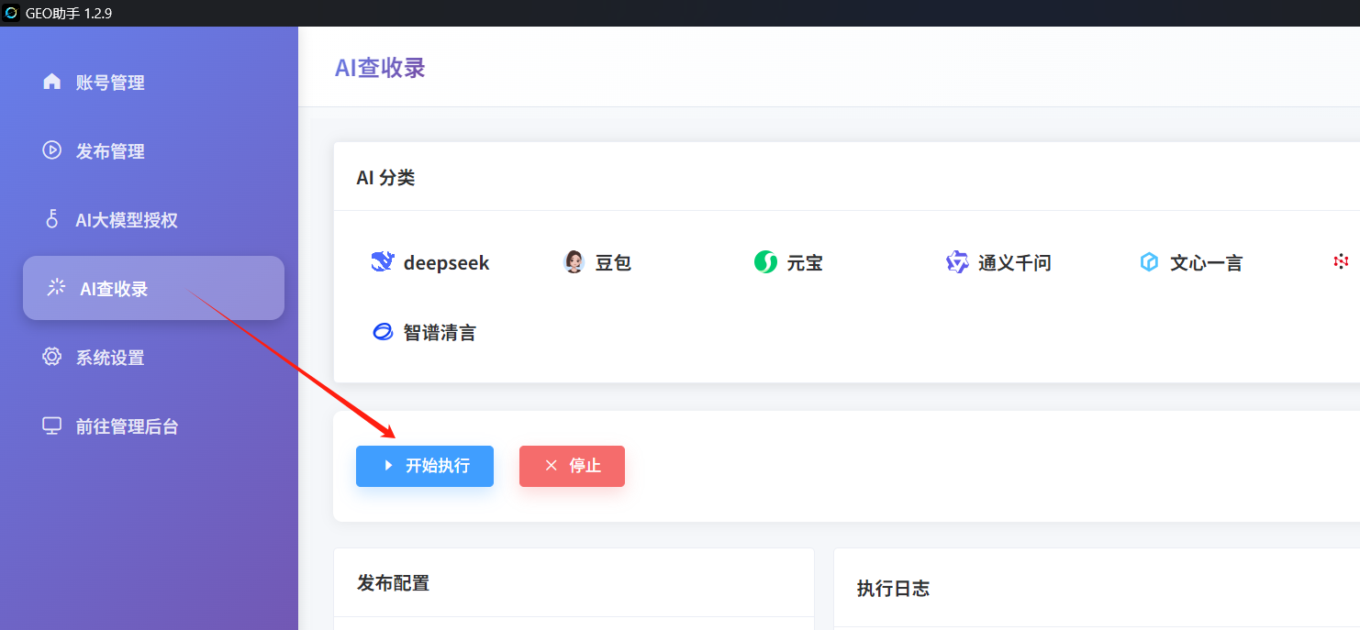The height and width of the screenshot is (630, 1360).
Task: Click the home icon beside 账号管理
Action: click(x=52, y=82)
